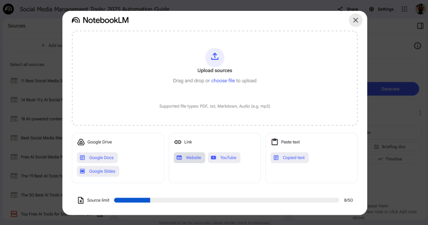Screen dimensions: 428x225
Task: Click the NotebookLM home icon behind dialog
Action: point(8,9)
